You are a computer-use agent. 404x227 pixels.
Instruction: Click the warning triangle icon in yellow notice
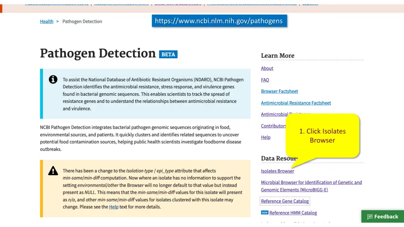click(x=53, y=171)
